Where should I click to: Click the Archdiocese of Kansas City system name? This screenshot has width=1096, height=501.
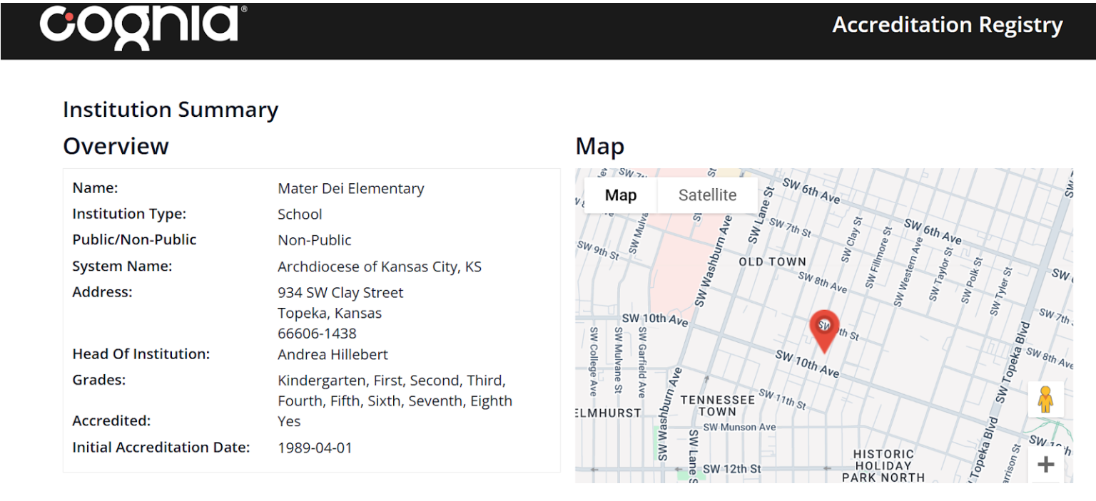coord(379,267)
